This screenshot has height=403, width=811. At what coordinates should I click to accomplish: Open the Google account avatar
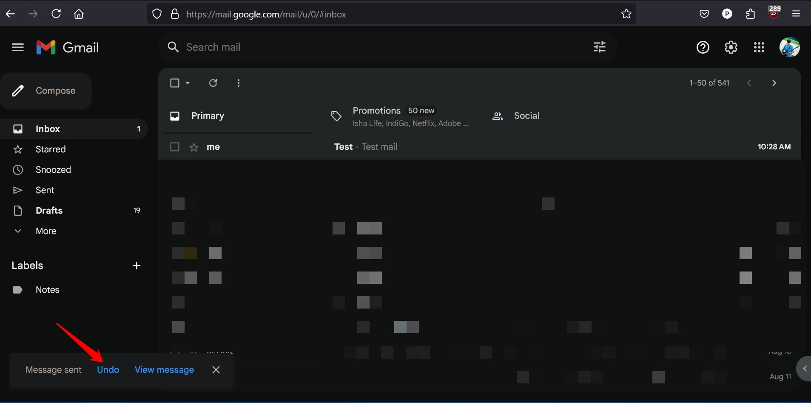click(790, 47)
